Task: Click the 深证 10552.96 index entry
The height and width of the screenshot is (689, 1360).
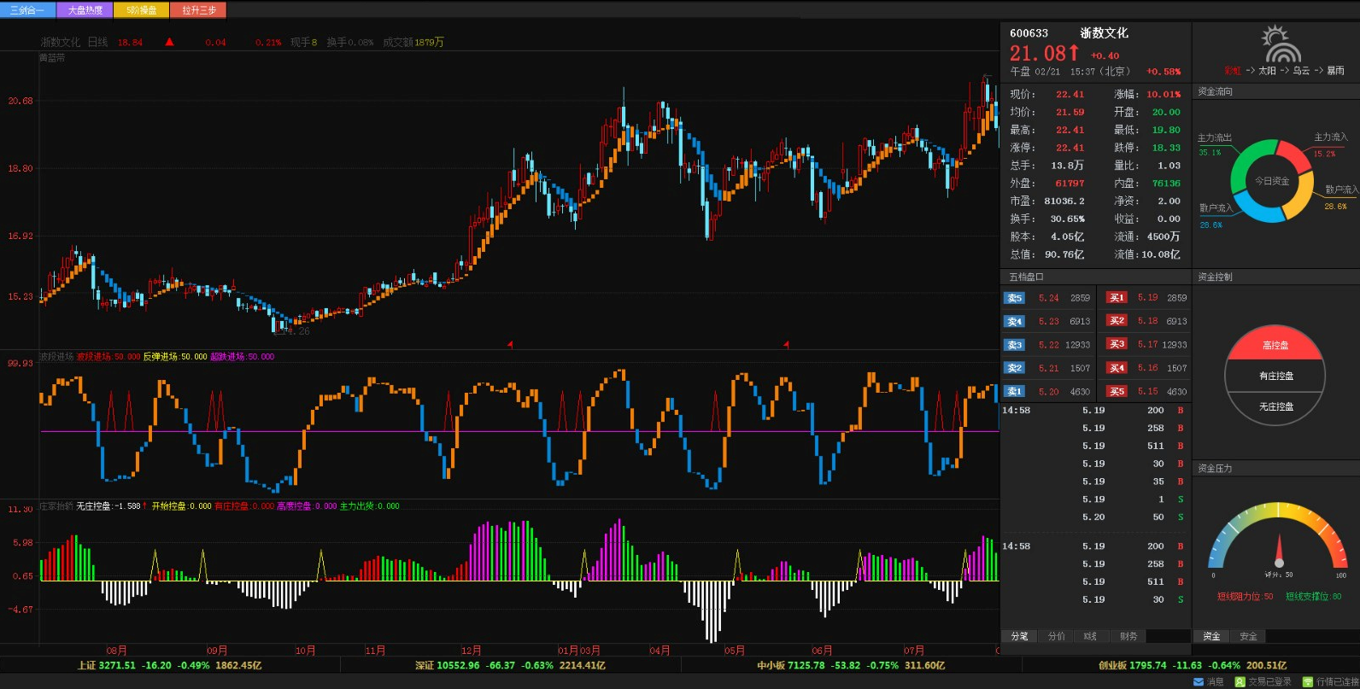Action: pos(510,665)
